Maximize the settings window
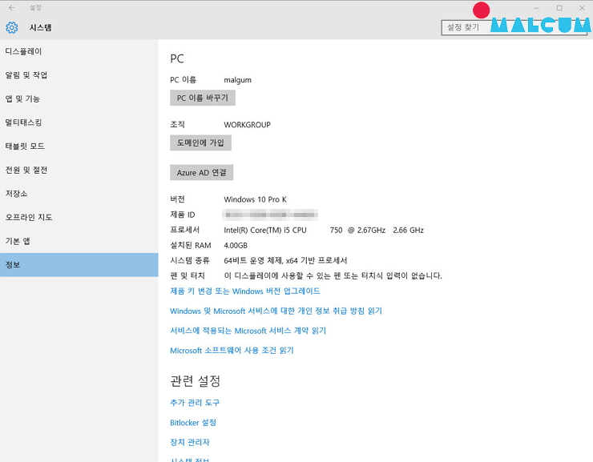Screen dimensions: 593x462 (559, 8)
